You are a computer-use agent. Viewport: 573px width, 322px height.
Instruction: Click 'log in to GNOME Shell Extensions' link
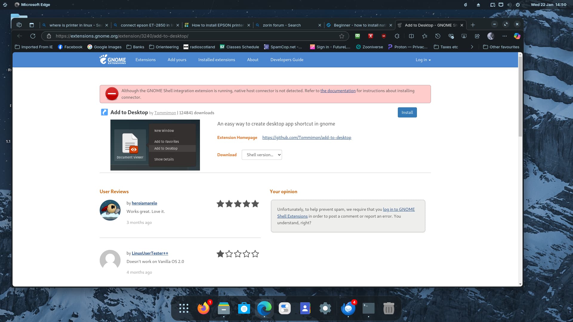[399, 209]
